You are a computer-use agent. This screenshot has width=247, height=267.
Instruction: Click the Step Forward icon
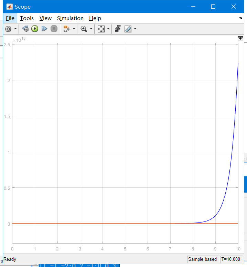(44, 29)
